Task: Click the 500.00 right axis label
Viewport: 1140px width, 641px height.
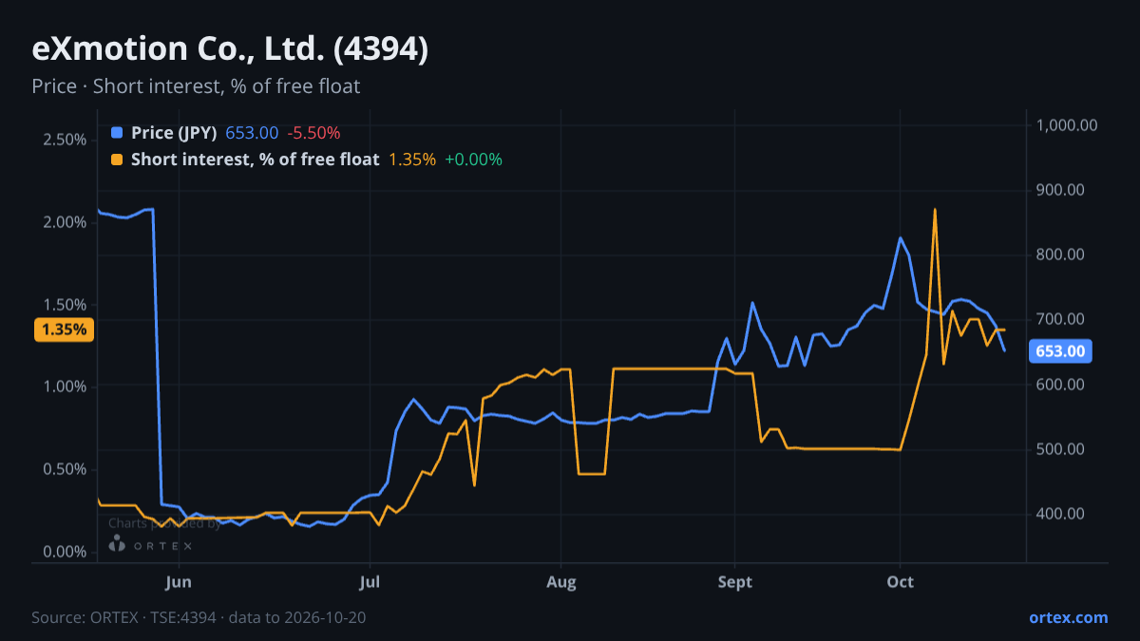Action: click(1061, 449)
